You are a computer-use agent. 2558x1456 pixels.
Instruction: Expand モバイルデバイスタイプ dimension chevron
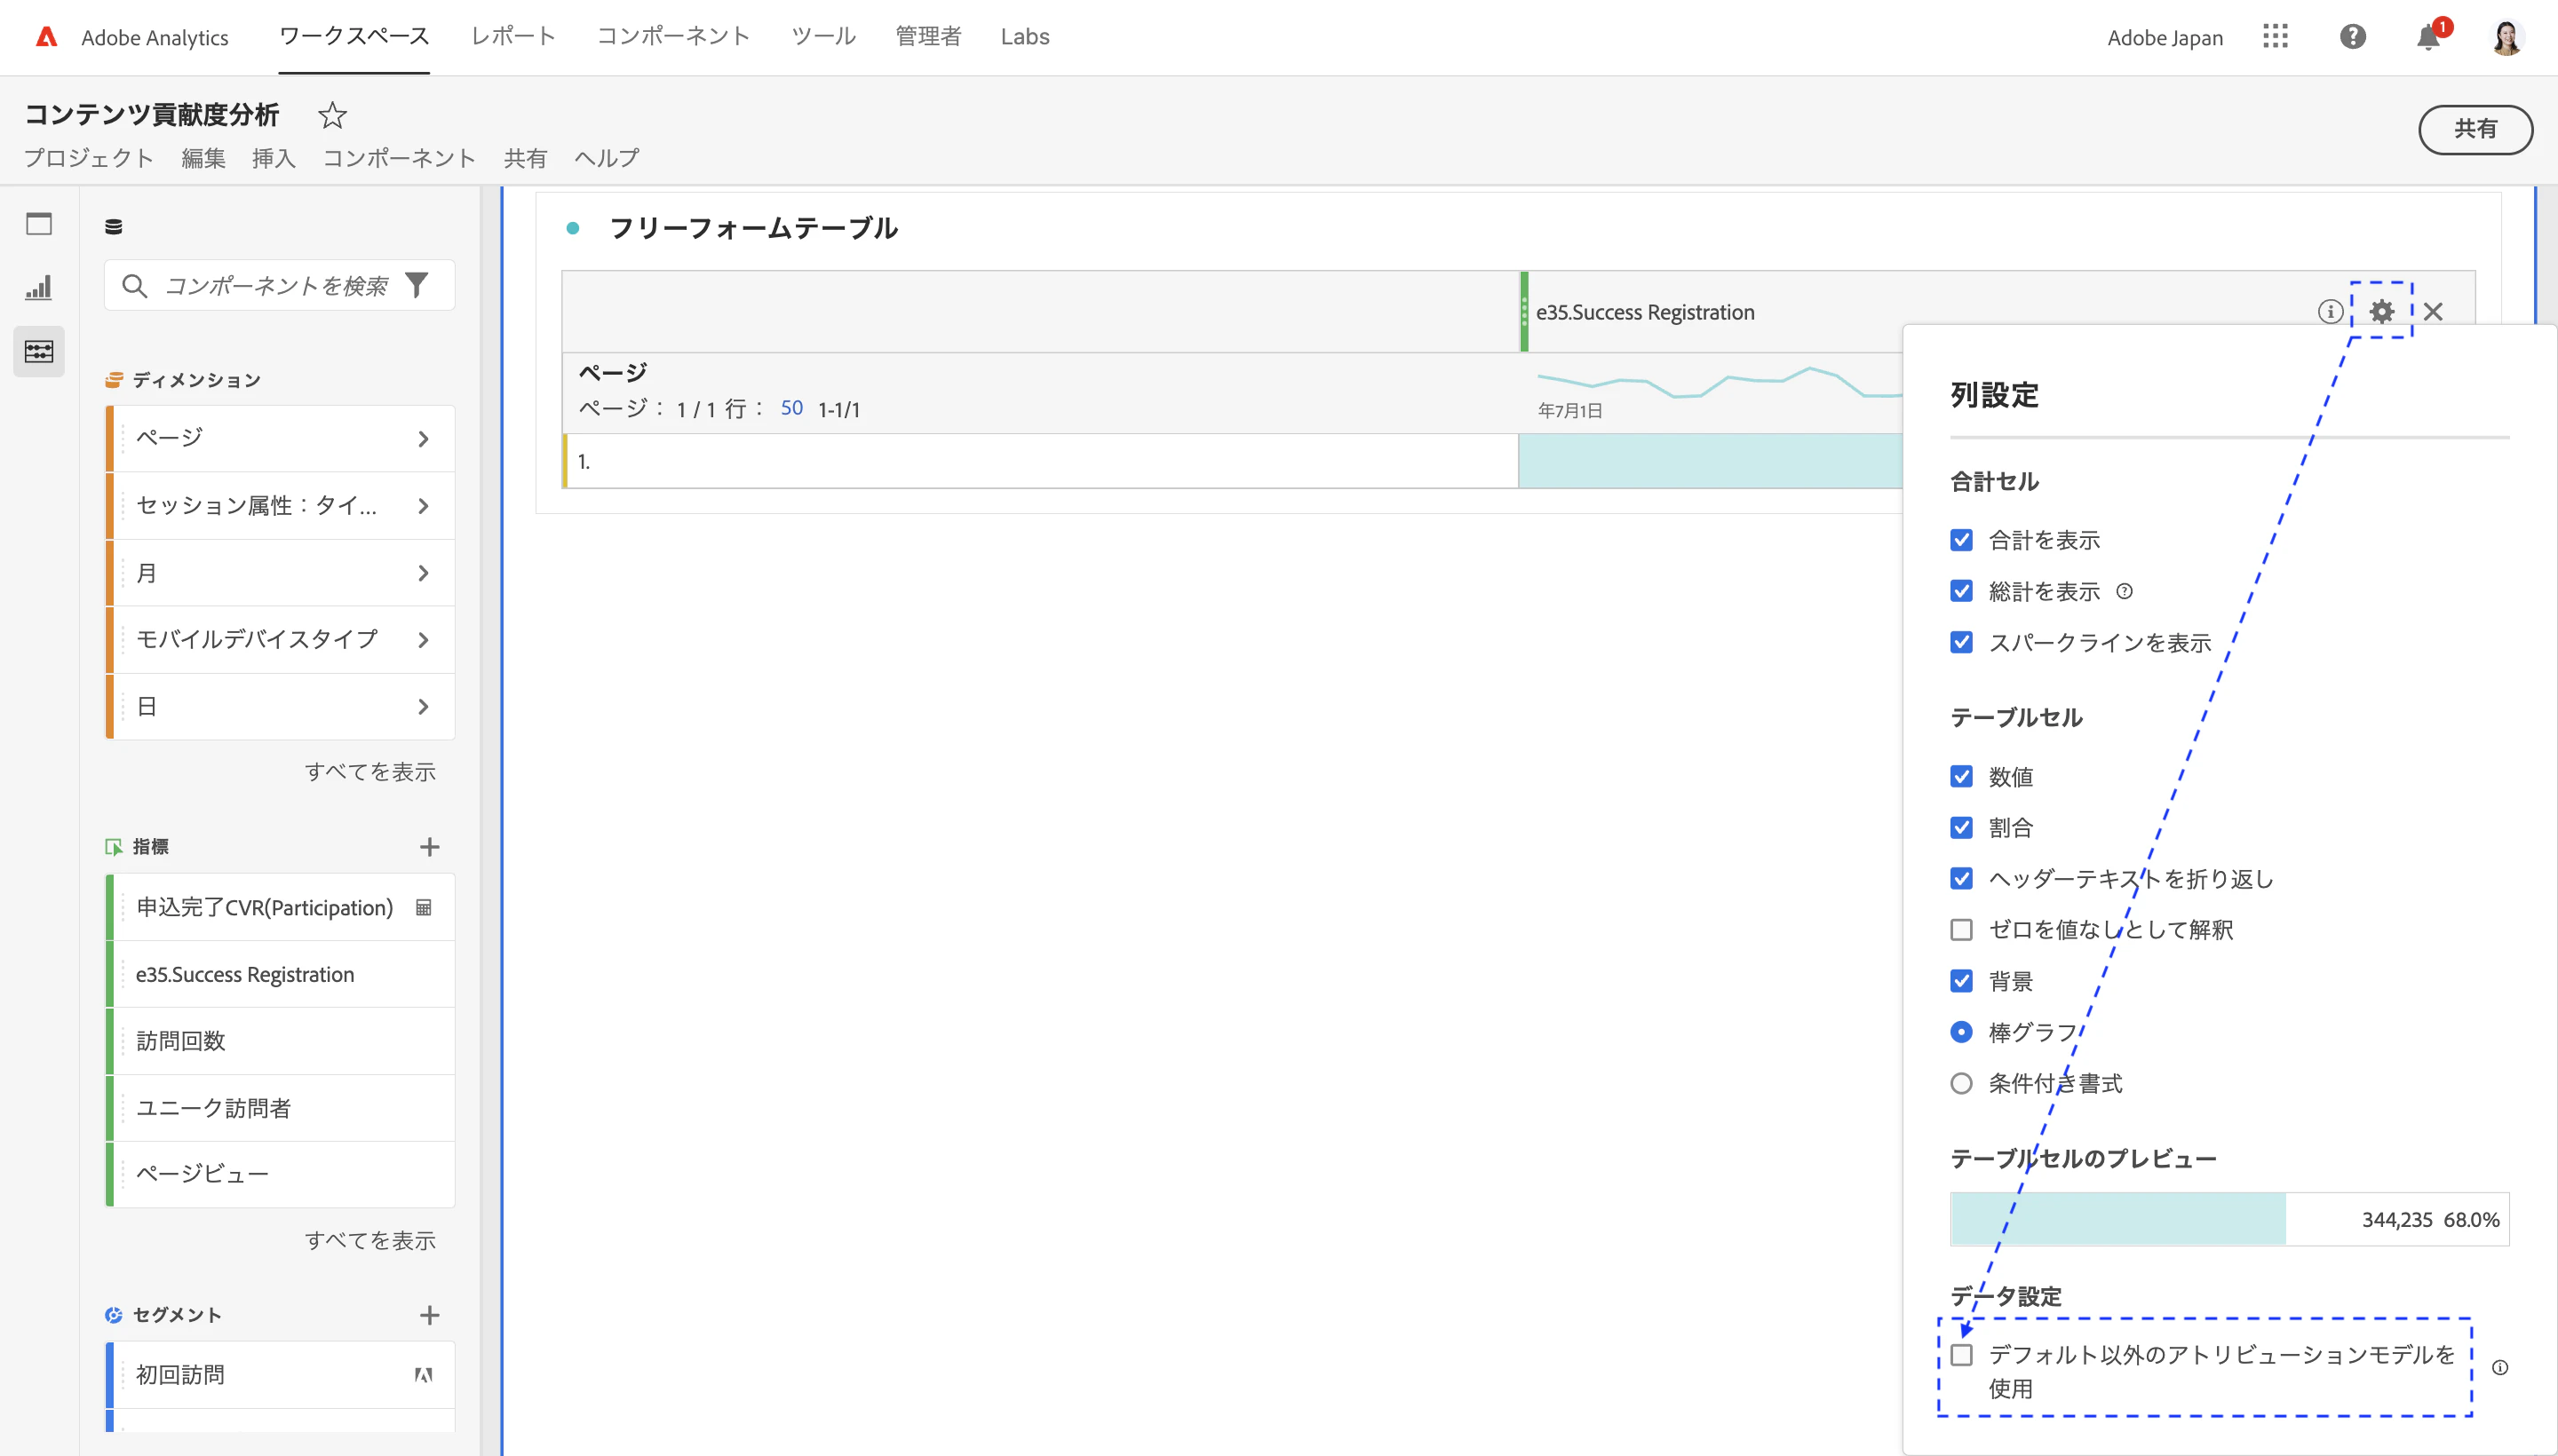425,640
